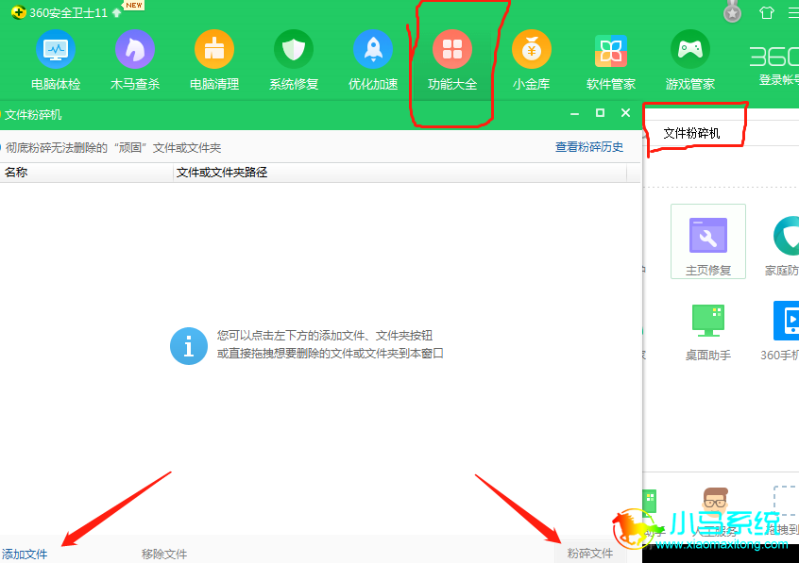Click the 登录帐号 login link
This screenshot has height=563, width=799.
[x=778, y=80]
